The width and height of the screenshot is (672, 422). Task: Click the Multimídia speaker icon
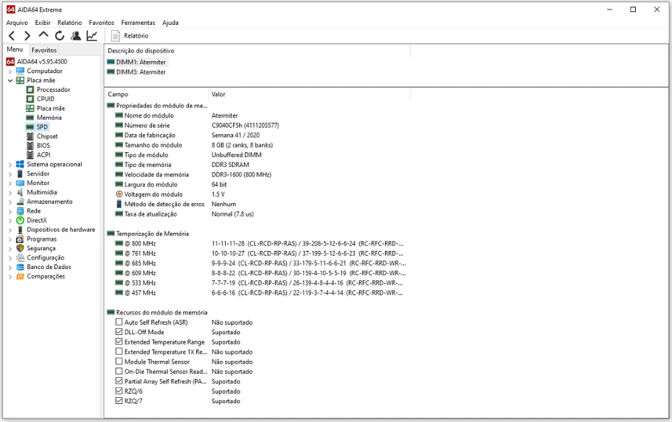point(19,193)
